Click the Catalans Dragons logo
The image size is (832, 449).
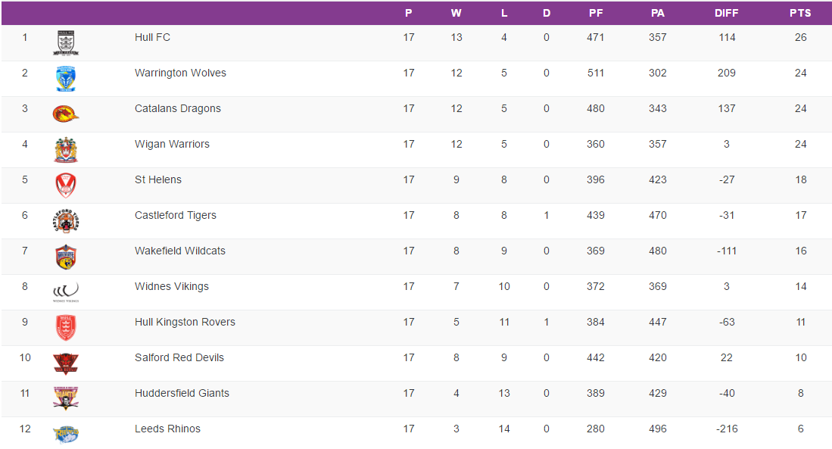tap(66, 114)
